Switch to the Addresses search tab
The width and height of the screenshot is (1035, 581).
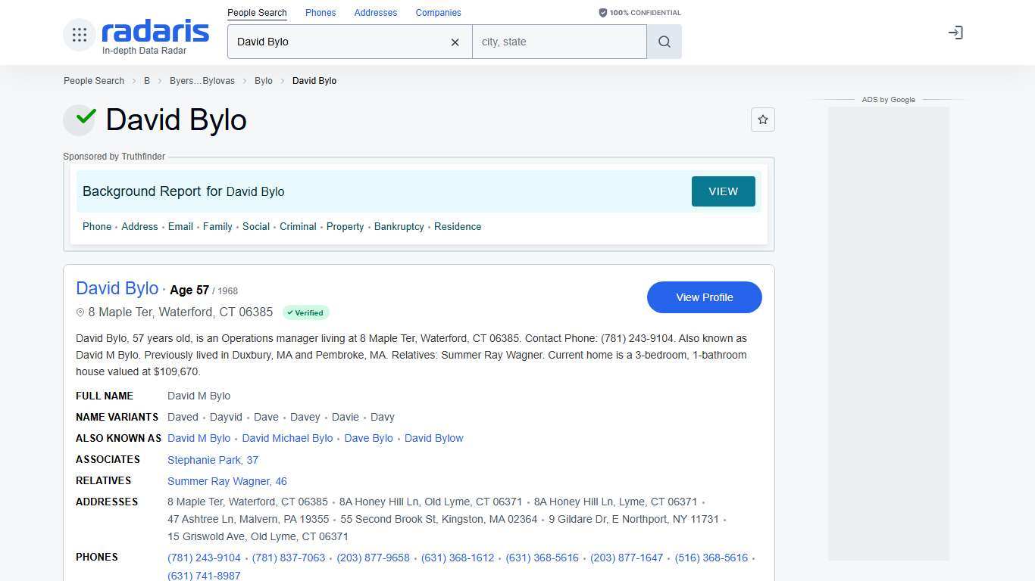[376, 13]
